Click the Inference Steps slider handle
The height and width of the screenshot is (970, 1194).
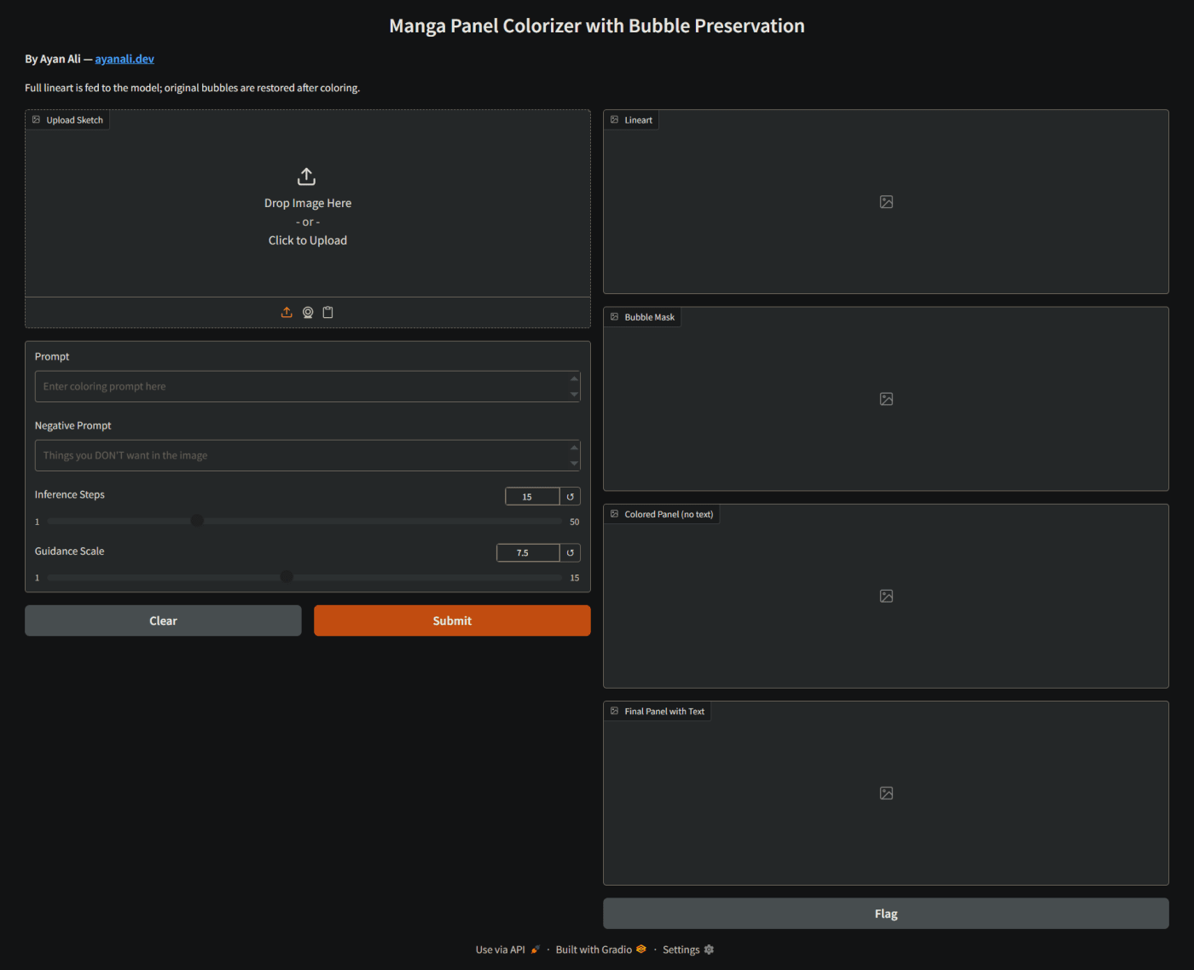point(197,521)
